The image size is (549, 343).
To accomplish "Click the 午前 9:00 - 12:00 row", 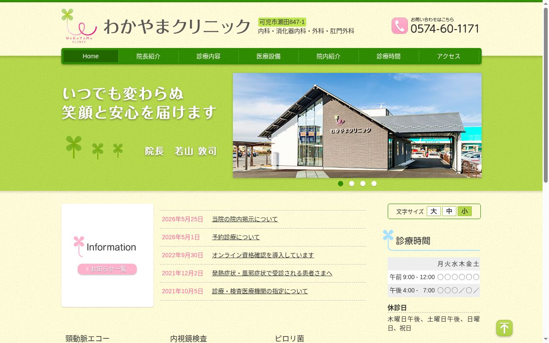I will pos(434,277).
